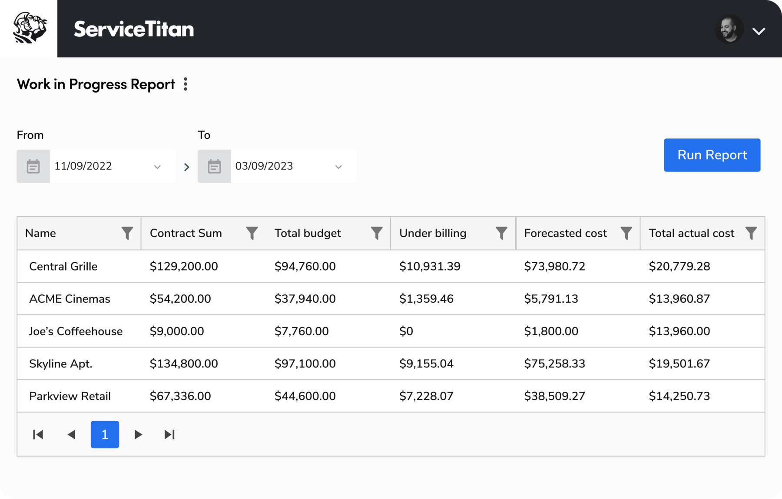Open the Forecasted cost column filter
782x499 pixels.
click(626, 233)
